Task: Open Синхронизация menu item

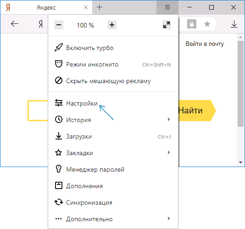Action: [x=113, y=202]
